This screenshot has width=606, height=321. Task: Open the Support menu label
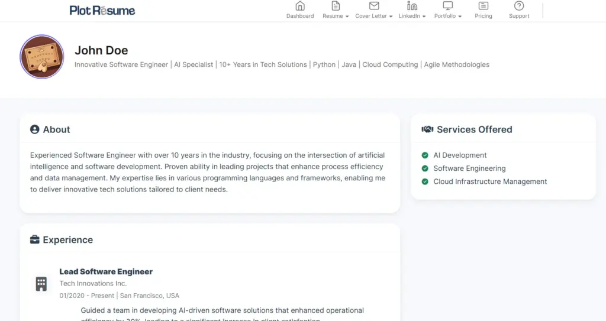[518, 16]
